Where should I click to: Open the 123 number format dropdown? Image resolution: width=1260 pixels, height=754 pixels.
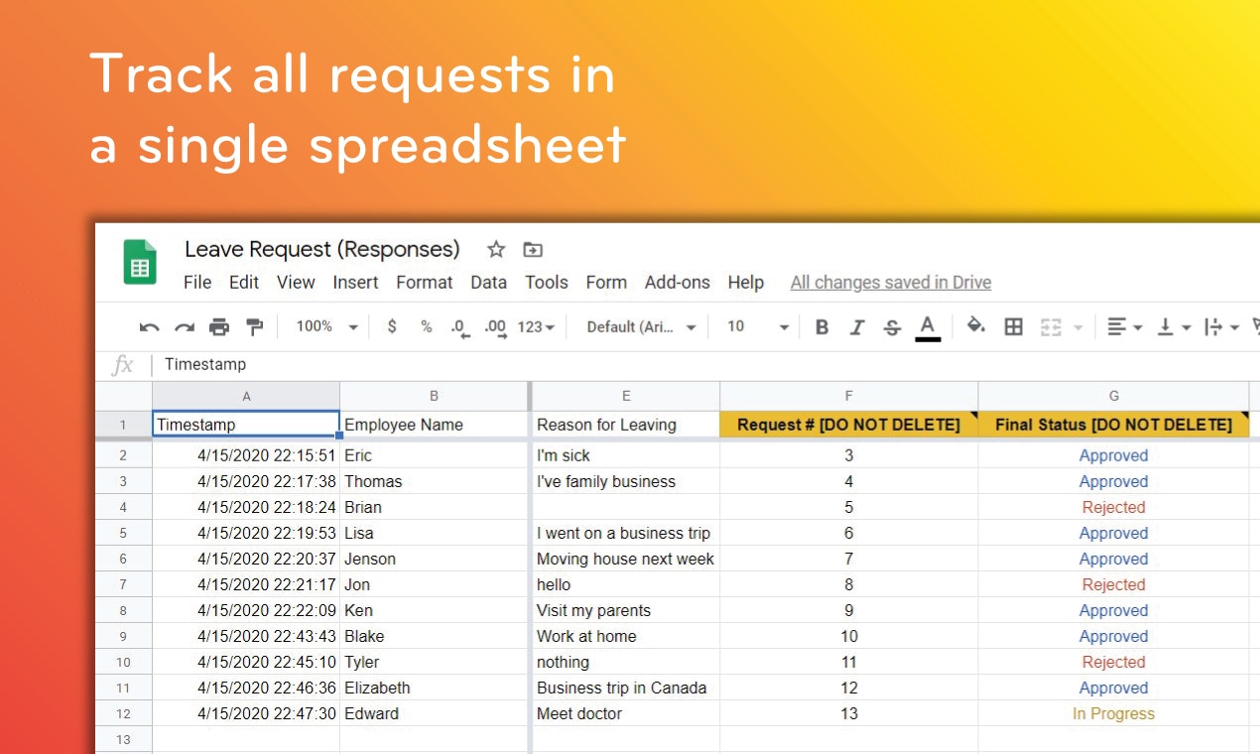pyautogui.click(x=537, y=326)
